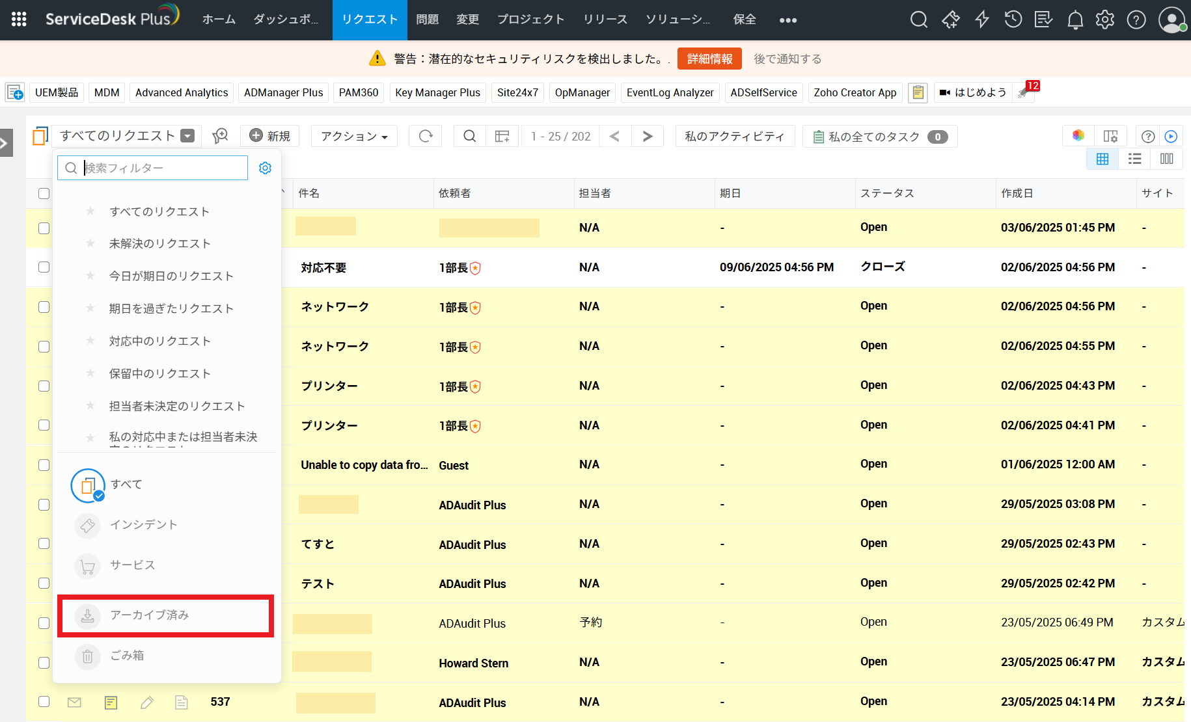Click into the 検索フィルター search field
This screenshot has height=722, width=1191.
click(x=161, y=168)
